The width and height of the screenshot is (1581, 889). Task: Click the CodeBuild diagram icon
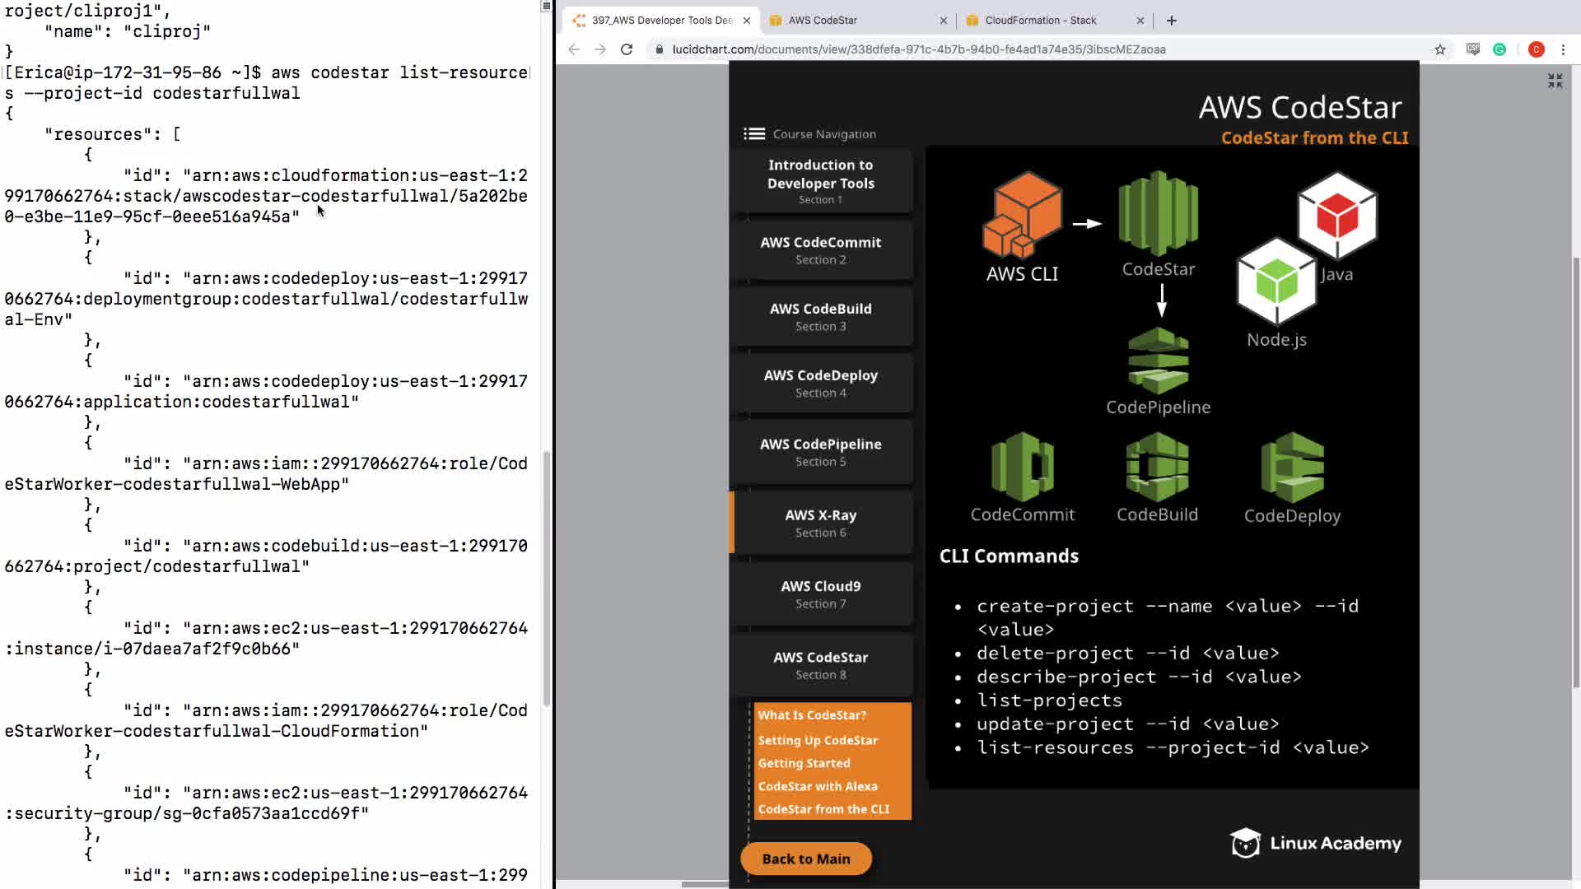coord(1157,467)
